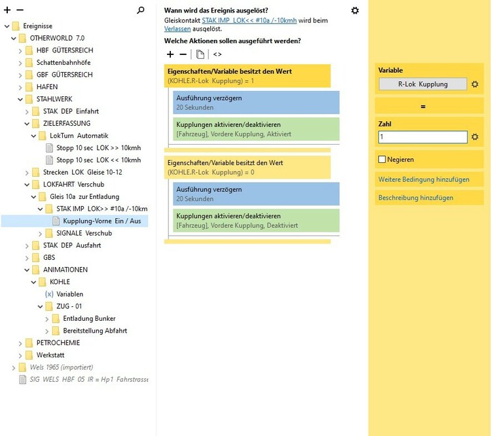Open the STAK IMP LOK<< #10a track contact link
491x436 pixels.
(249, 20)
